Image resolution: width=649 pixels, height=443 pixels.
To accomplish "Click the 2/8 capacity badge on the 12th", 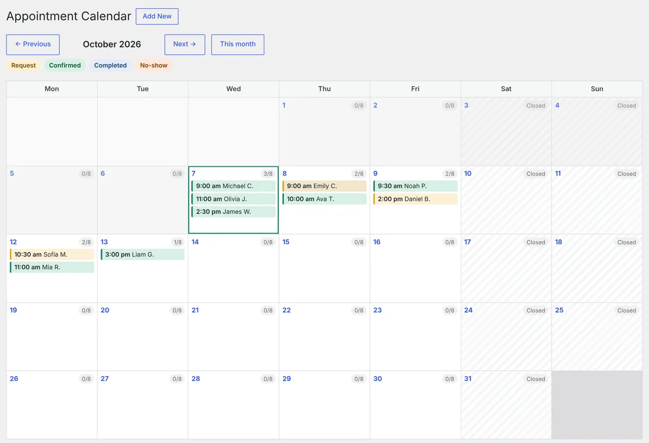I will tap(86, 243).
